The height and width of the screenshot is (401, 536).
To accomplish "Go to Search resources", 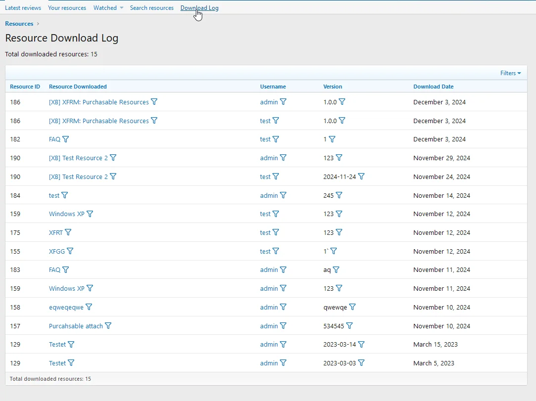I will (152, 7).
